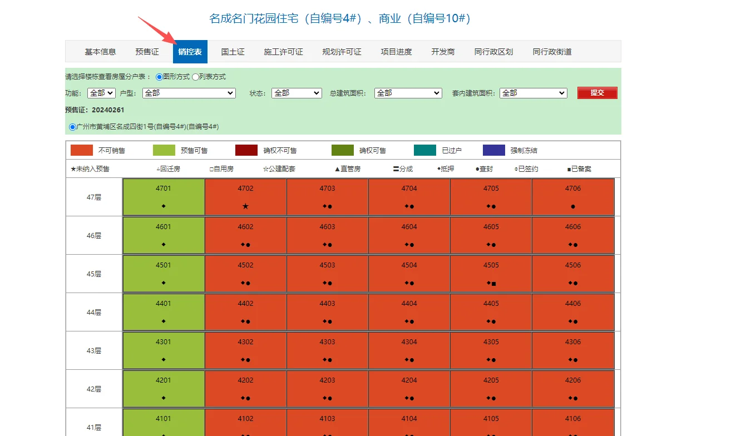The width and height of the screenshot is (741, 436).
Task: Click the star icon in unit 4702
Action: point(245,206)
